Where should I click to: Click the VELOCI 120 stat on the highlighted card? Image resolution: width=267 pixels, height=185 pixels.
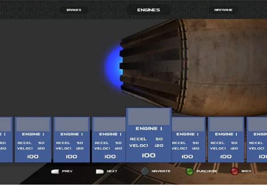coord(146,146)
